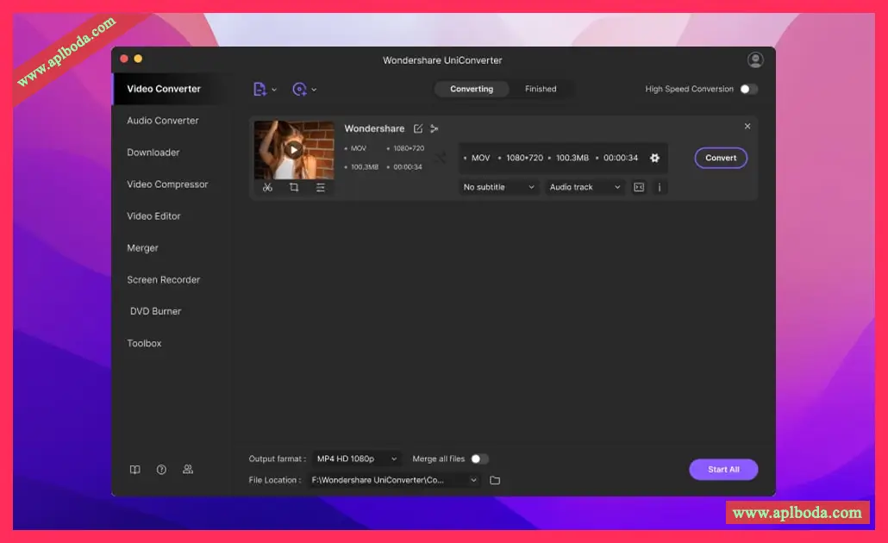Play the video thumbnail preview
The image size is (888, 543).
294,149
